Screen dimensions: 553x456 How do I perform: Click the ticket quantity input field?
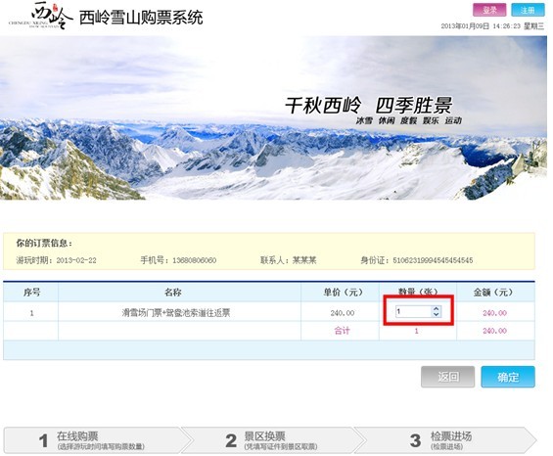coord(414,311)
